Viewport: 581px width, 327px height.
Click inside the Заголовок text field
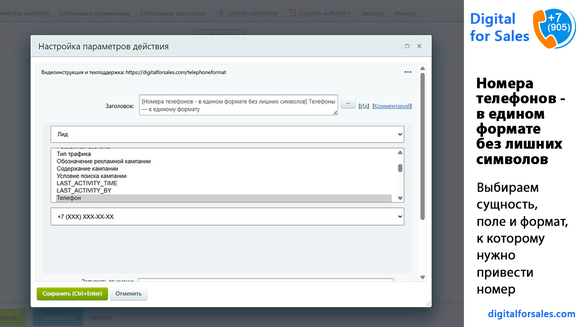pyautogui.click(x=239, y=105)
